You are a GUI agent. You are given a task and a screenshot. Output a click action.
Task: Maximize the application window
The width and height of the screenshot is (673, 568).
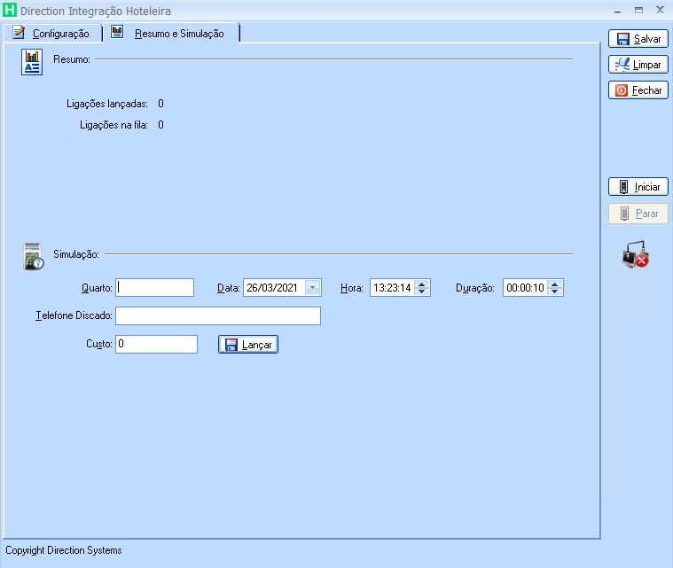pyautogui.click(x=638, y=11)
